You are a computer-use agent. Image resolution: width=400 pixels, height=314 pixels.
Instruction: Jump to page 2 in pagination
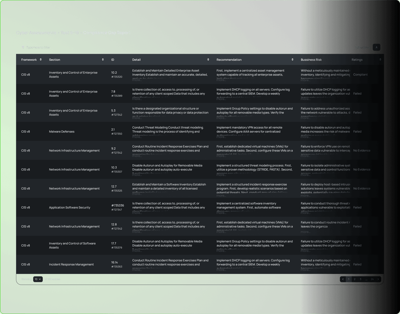(x=355, y=279)
